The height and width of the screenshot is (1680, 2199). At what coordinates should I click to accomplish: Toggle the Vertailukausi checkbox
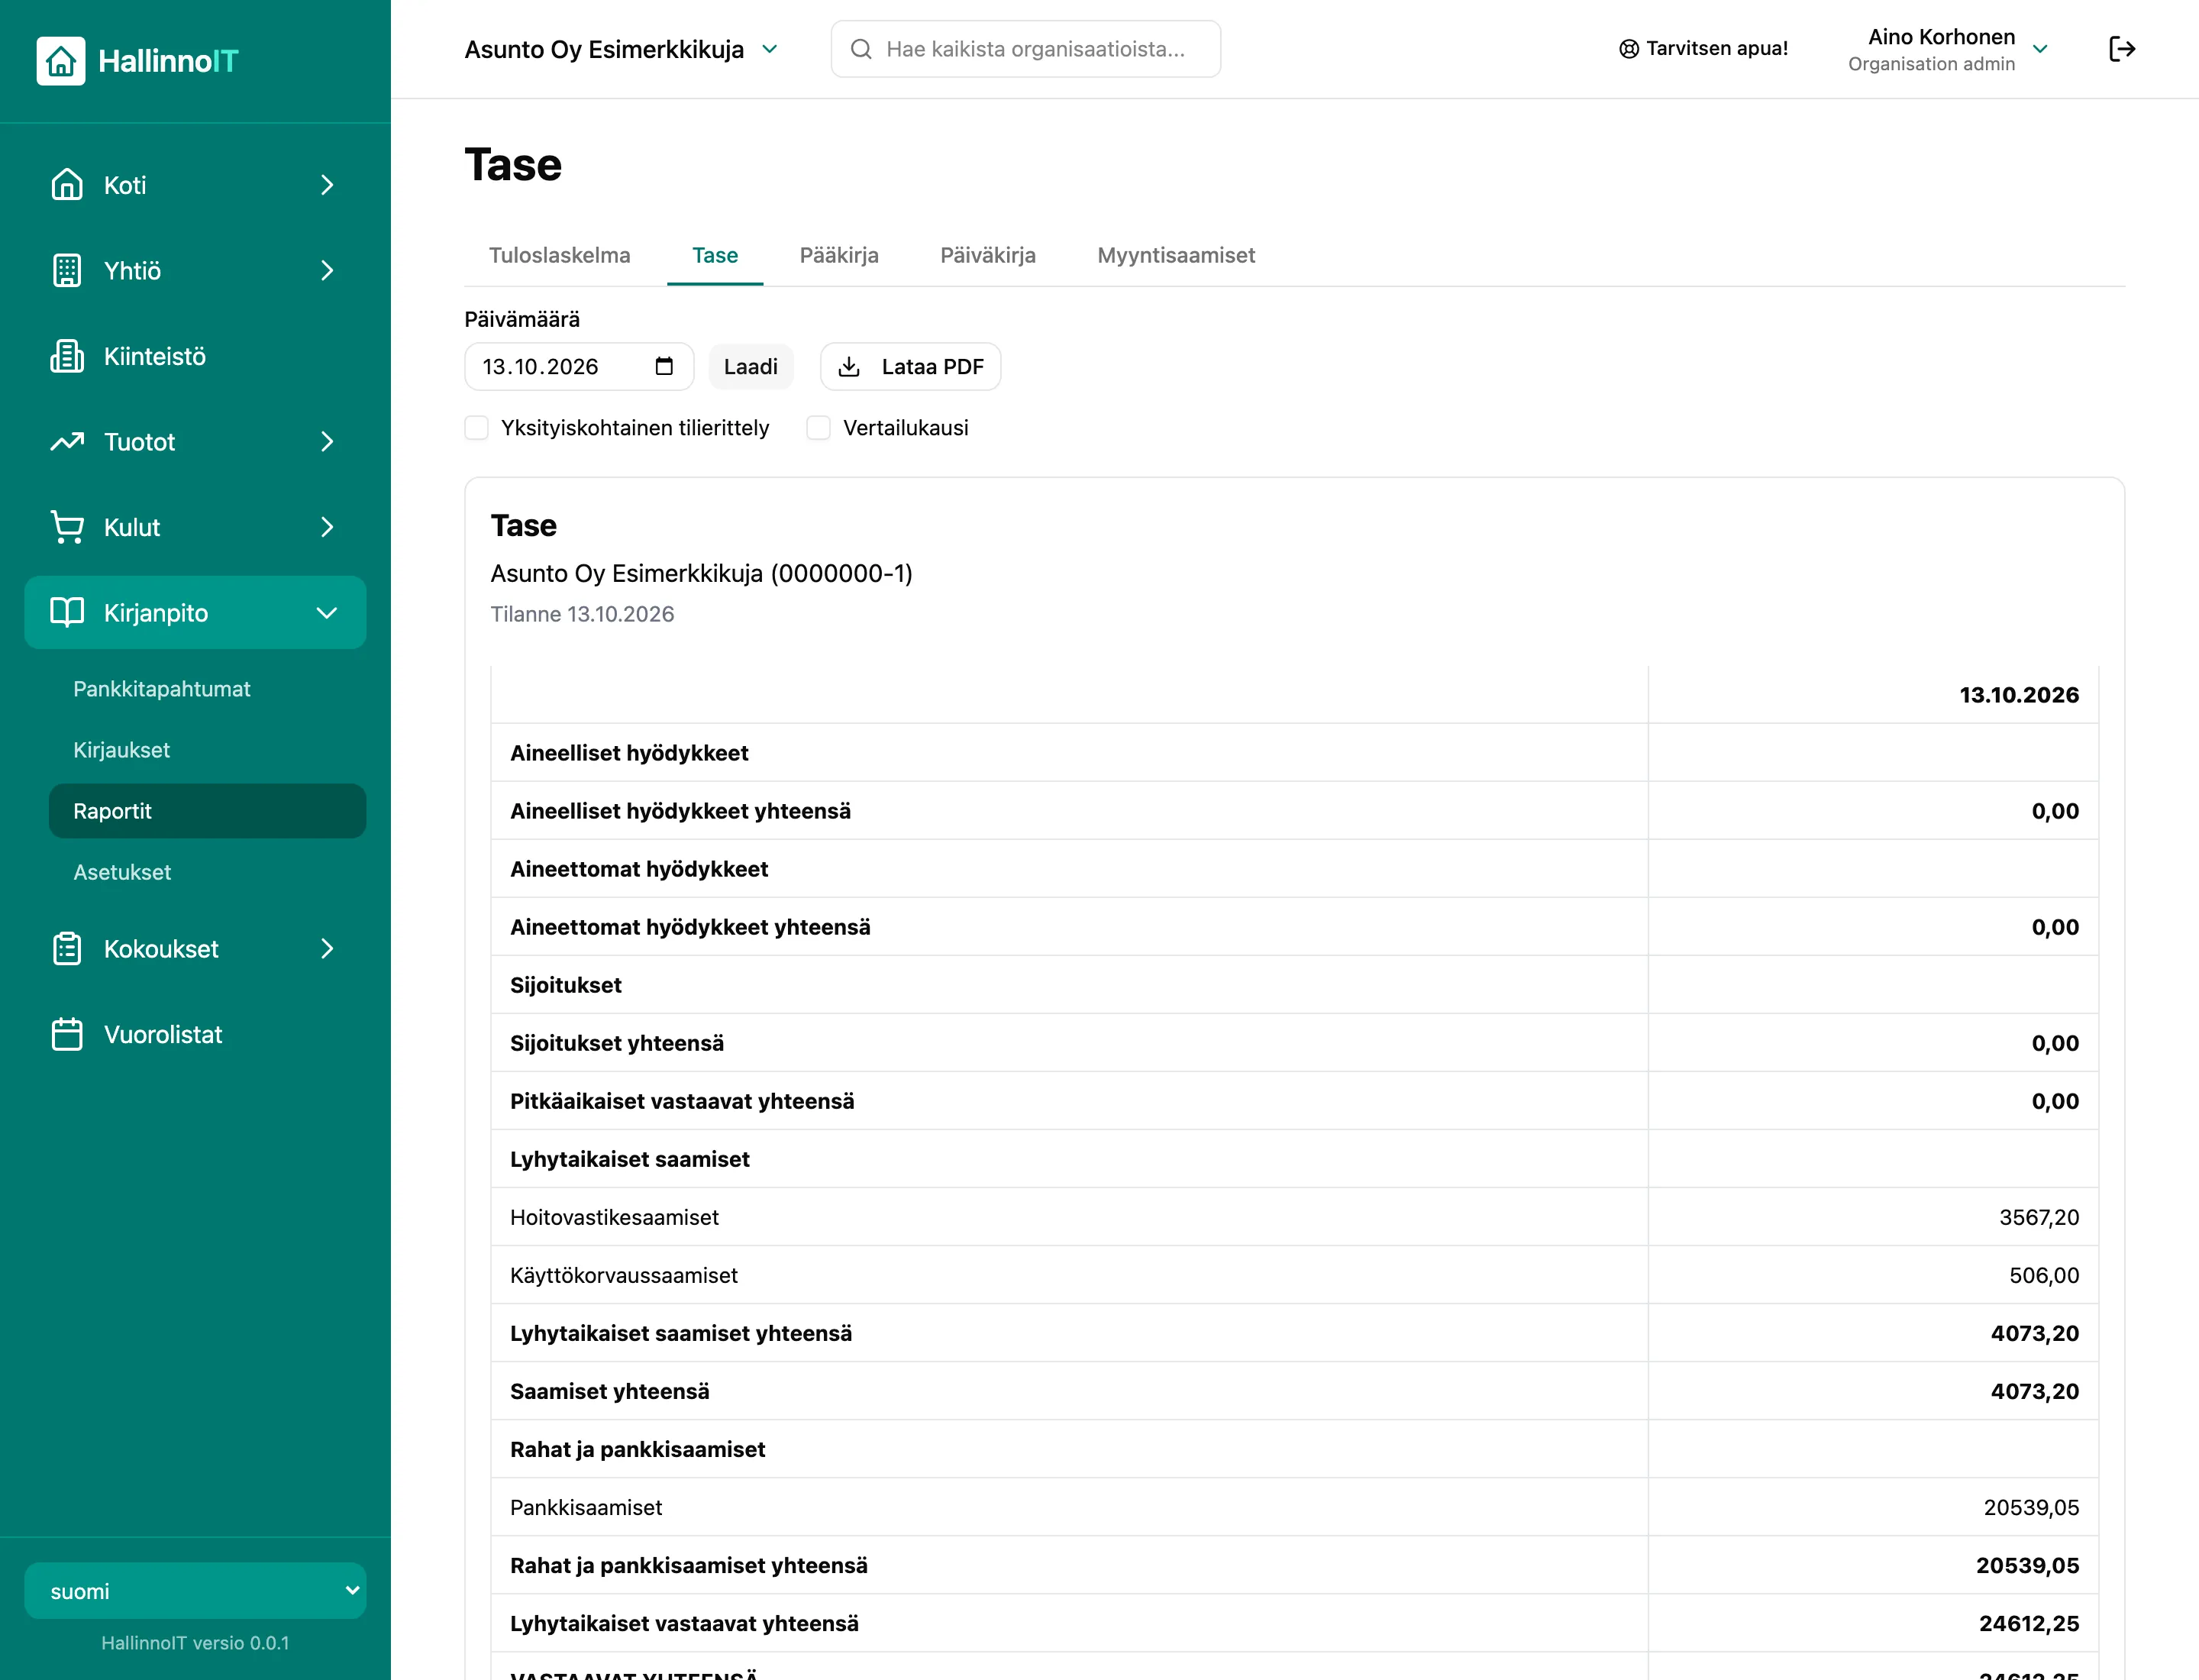pos(819,428)
